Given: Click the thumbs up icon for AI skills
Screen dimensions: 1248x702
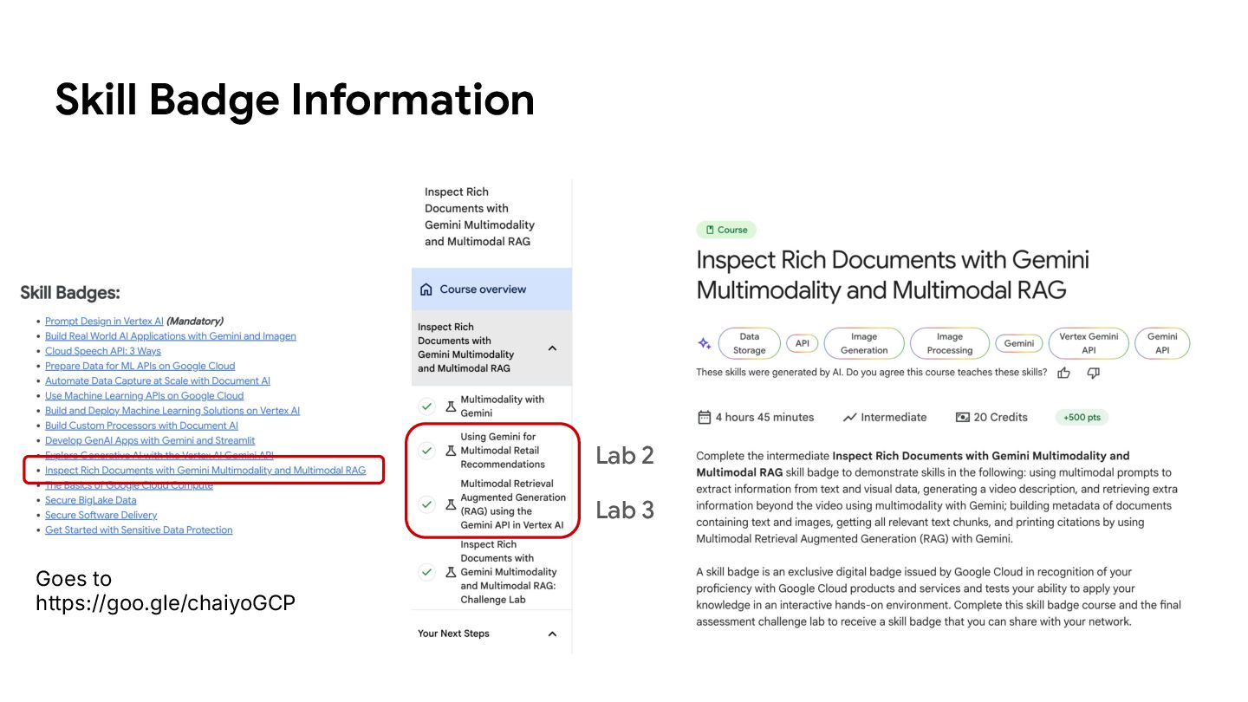Looking at the screenshot, I should pos(1063,373).
